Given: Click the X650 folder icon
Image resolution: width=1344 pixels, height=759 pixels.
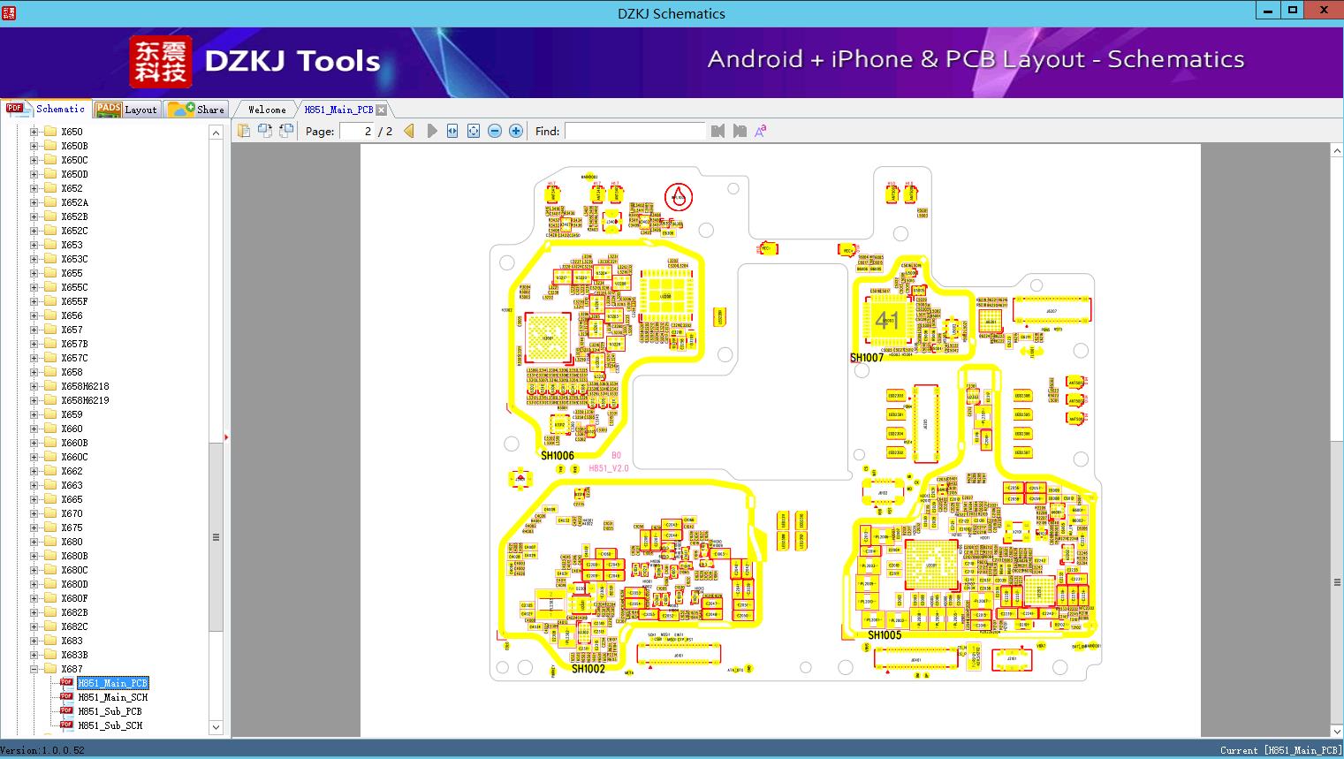Looking at the screenshot, I should point(50,132).
